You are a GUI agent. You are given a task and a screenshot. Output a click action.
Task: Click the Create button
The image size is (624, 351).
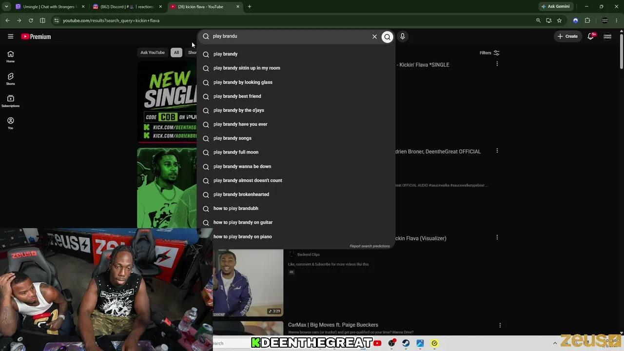click(x=568, y=36)
